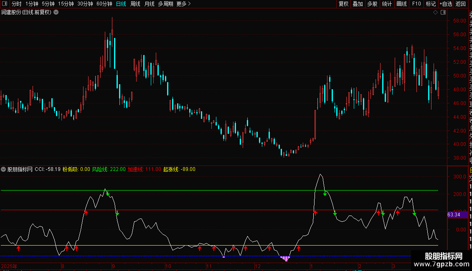Expand the 润建股份 chart title dropdown

(56, 12)
